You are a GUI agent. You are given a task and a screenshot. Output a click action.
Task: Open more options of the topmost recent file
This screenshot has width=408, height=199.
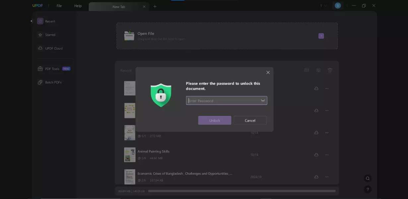click(x=327, y=89)
